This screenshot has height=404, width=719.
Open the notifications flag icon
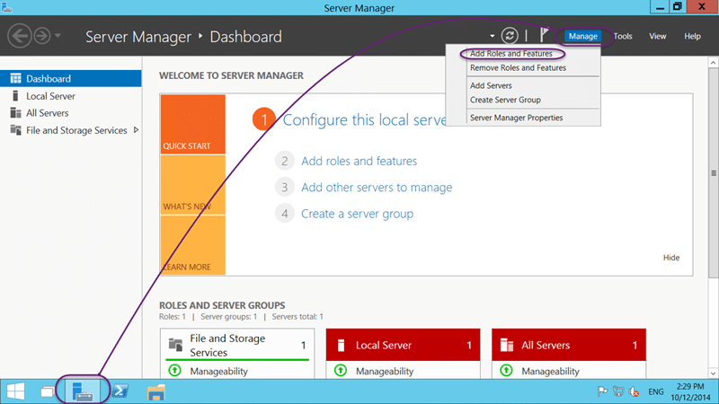click(x=544, y=35)
